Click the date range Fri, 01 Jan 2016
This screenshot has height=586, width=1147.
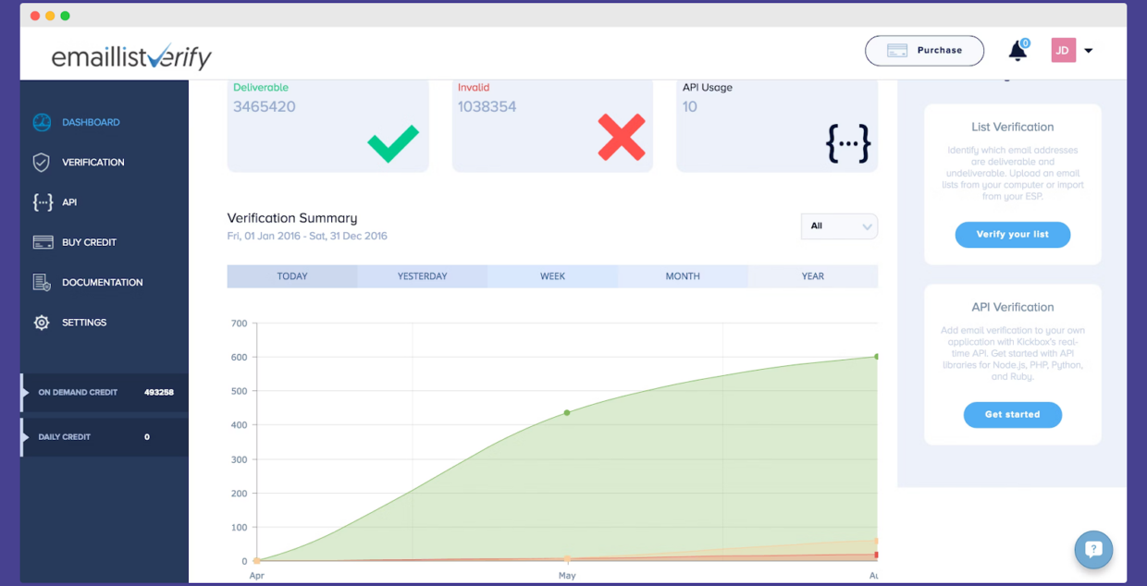[265, 236]
